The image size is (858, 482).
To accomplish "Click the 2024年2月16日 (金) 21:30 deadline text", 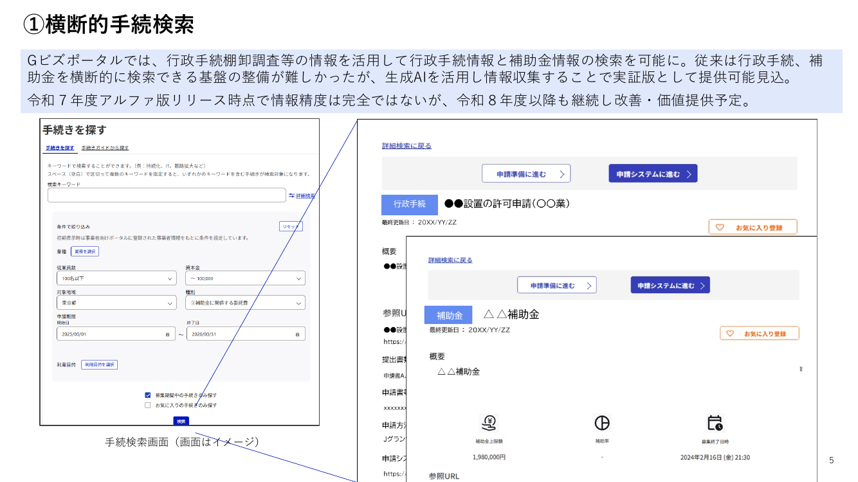I will (715, 458).
